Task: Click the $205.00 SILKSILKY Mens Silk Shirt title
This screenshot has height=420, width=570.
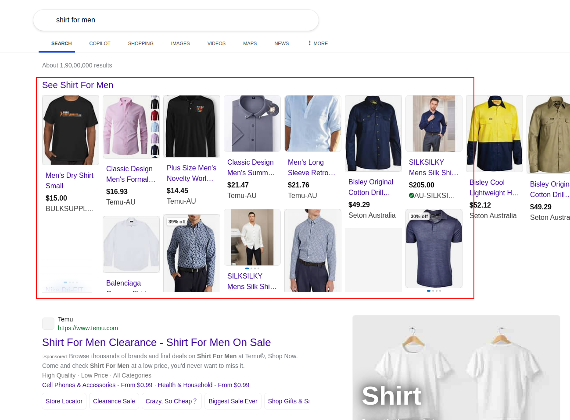Action: 434,167
